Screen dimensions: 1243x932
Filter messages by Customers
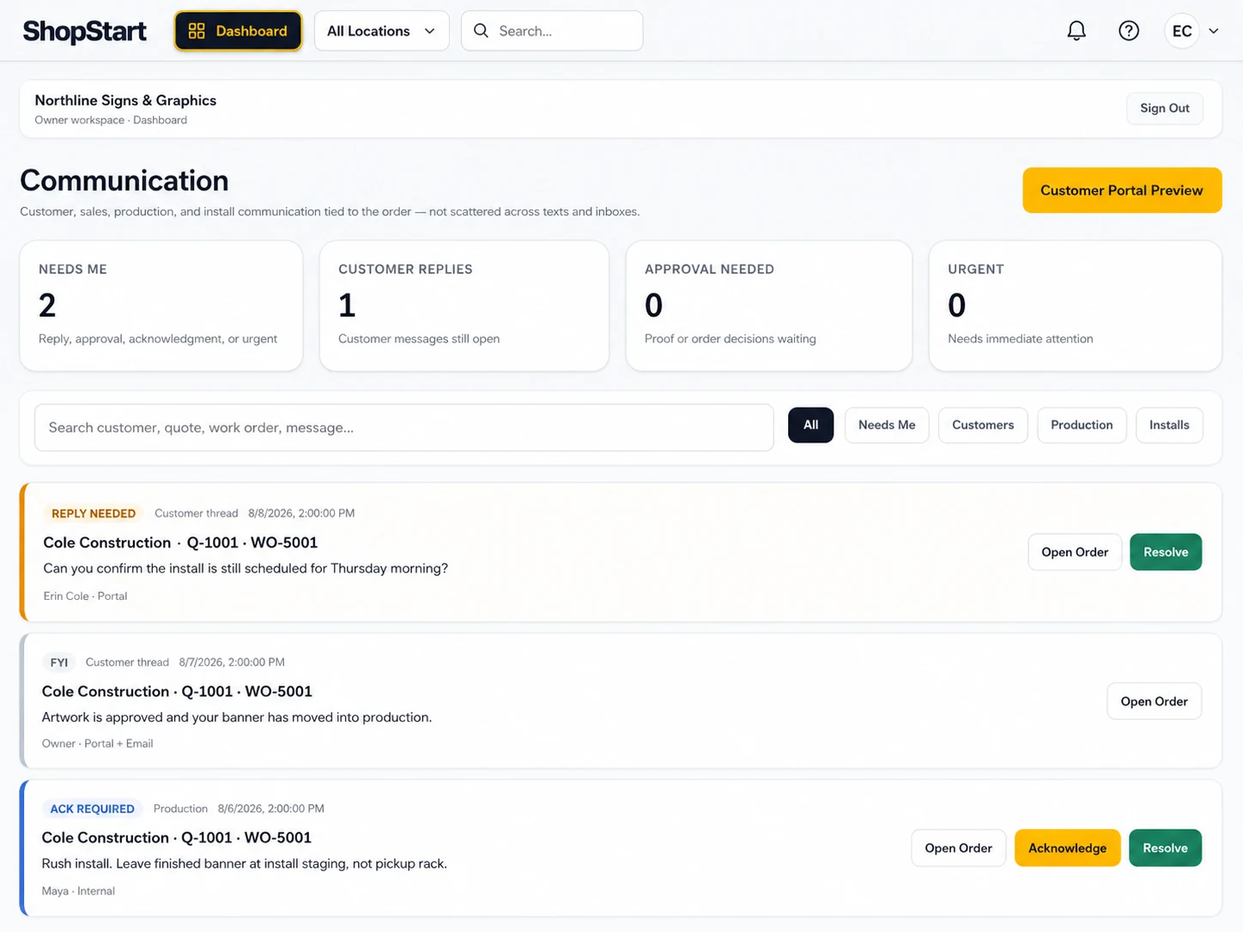pos(983,425)
